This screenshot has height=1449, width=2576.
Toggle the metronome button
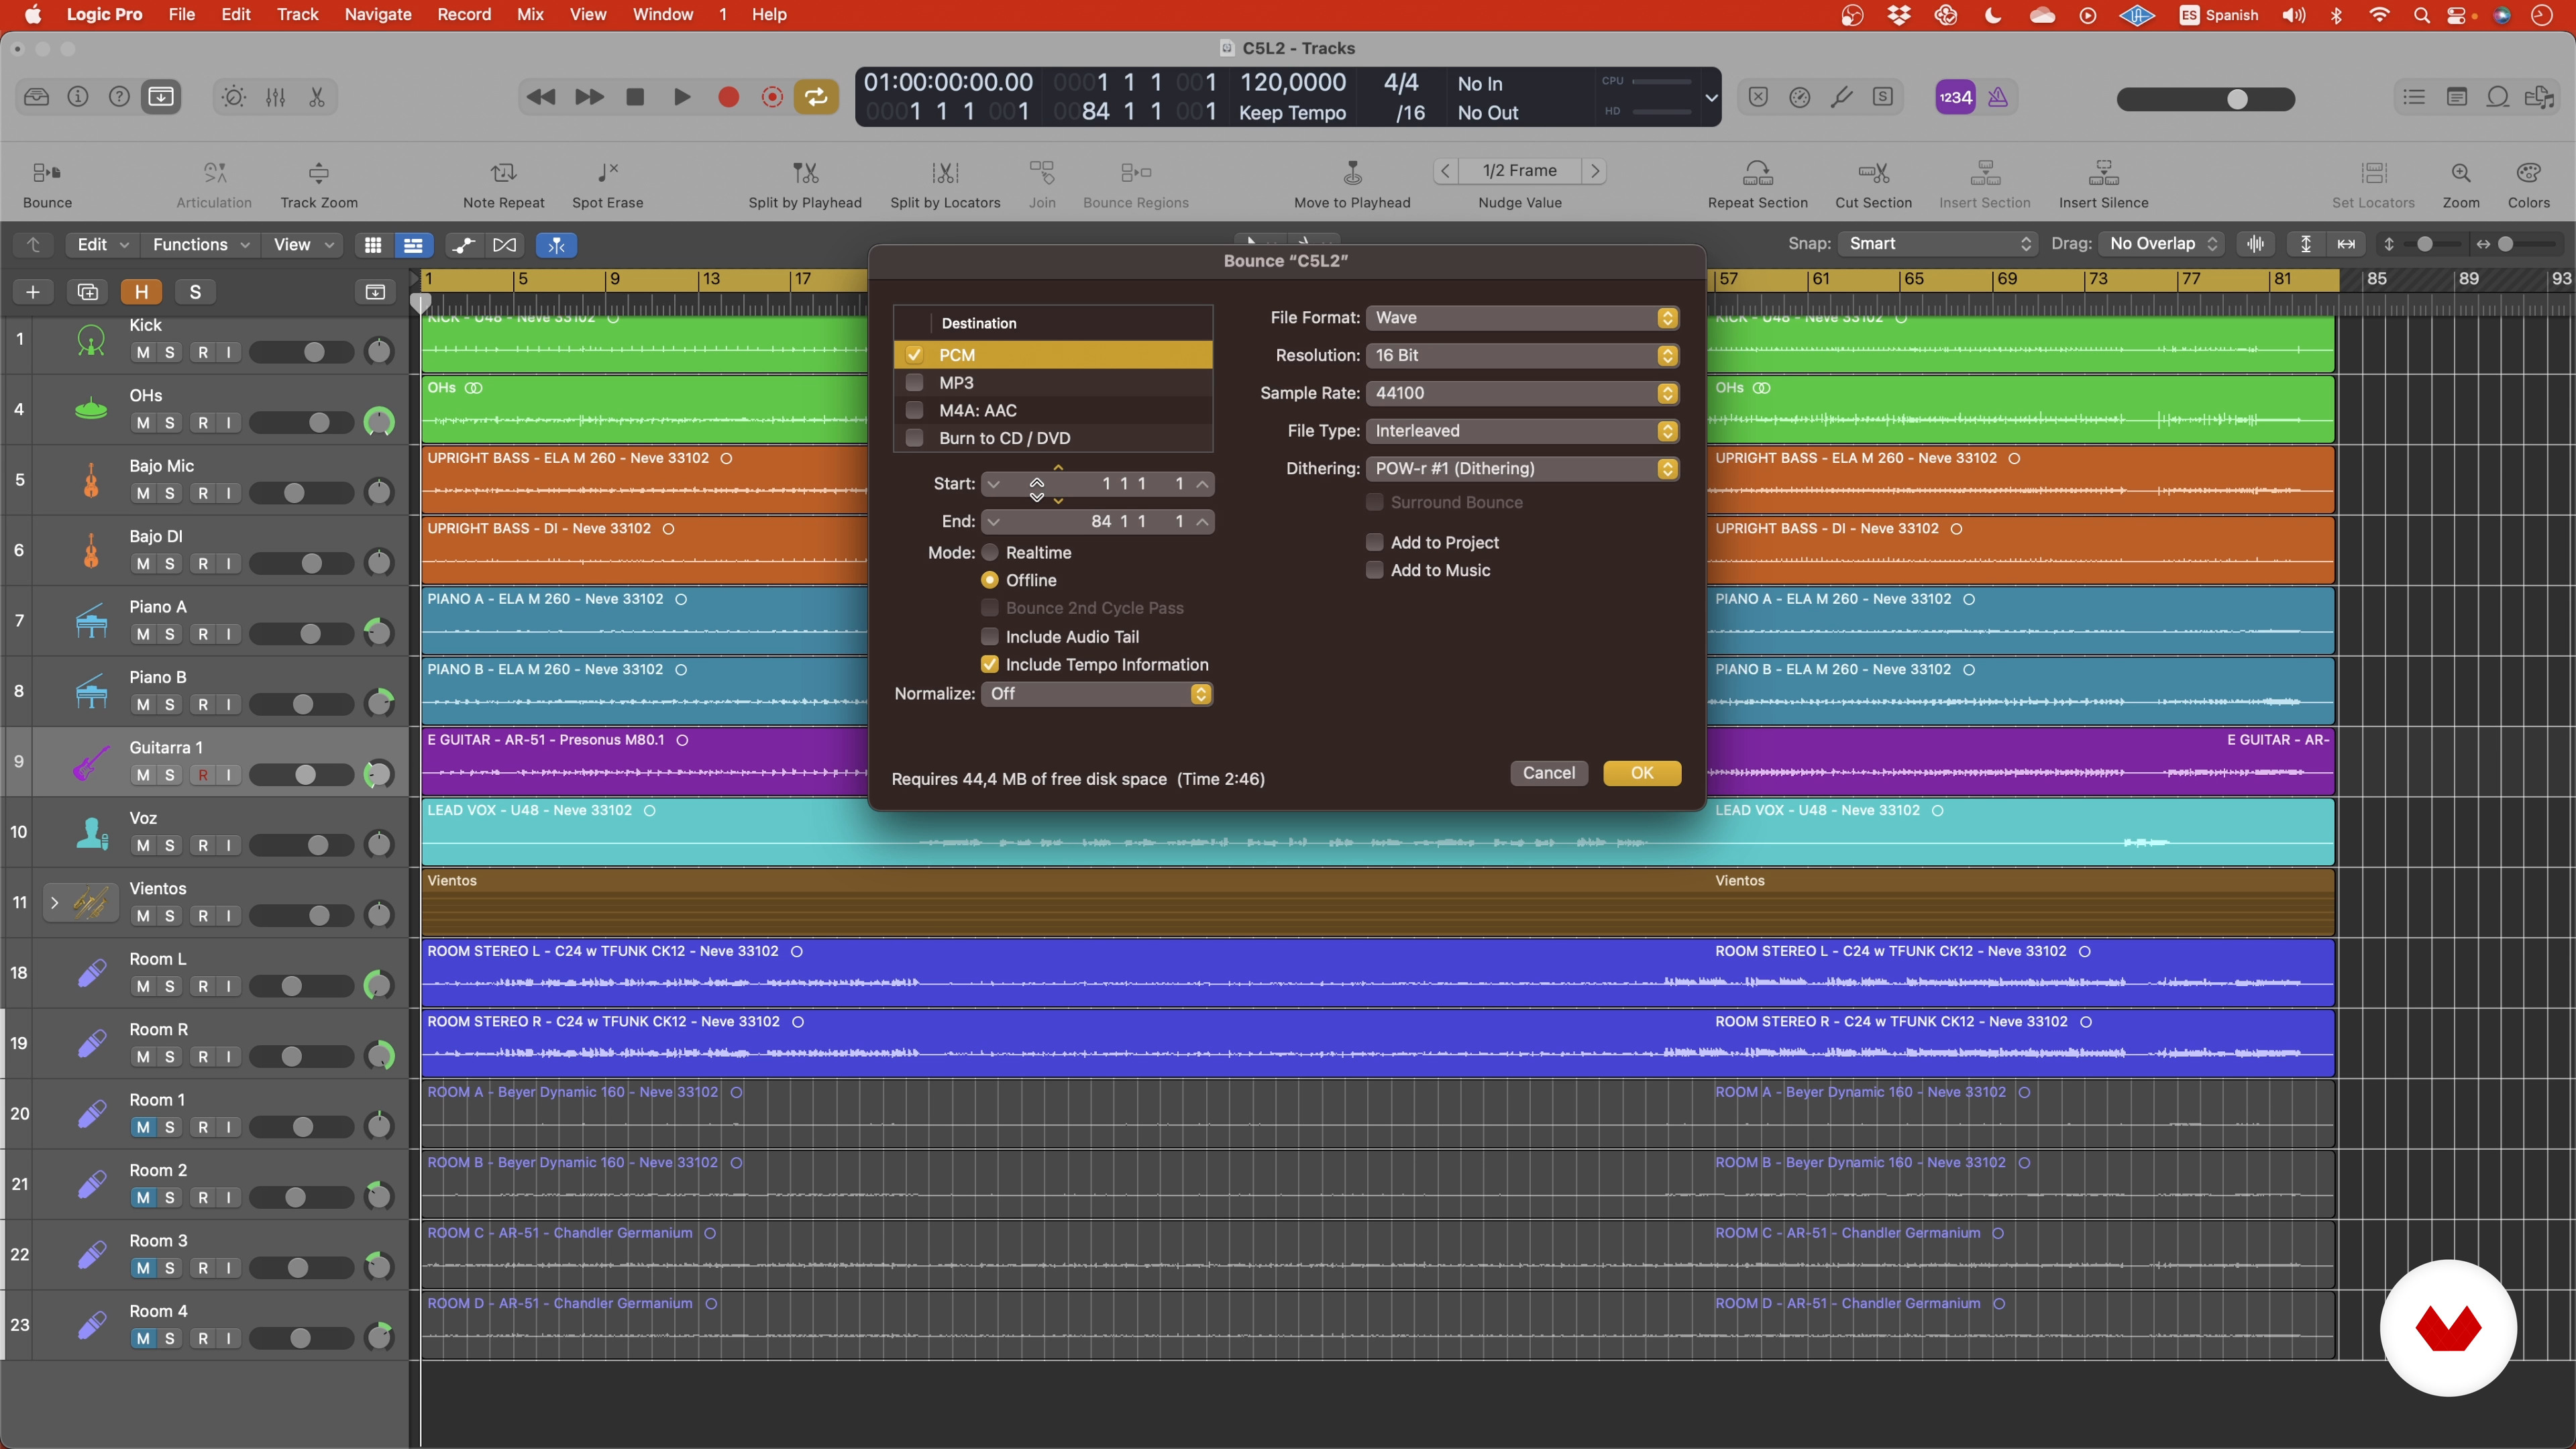(x=1998, y=97)
